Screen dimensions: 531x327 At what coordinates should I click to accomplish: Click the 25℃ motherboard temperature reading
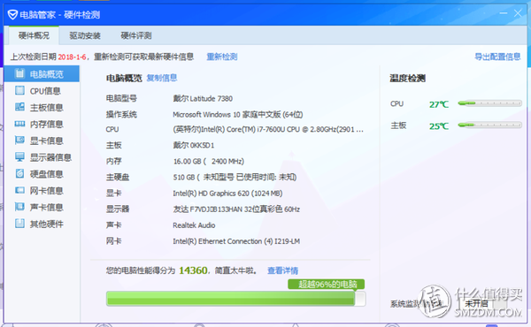tap(439, 126)
